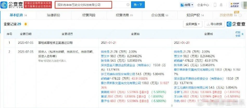This screenshot has width=247, height=108.
Task: Select the 基本信息 tab
Action: point(18,15)
